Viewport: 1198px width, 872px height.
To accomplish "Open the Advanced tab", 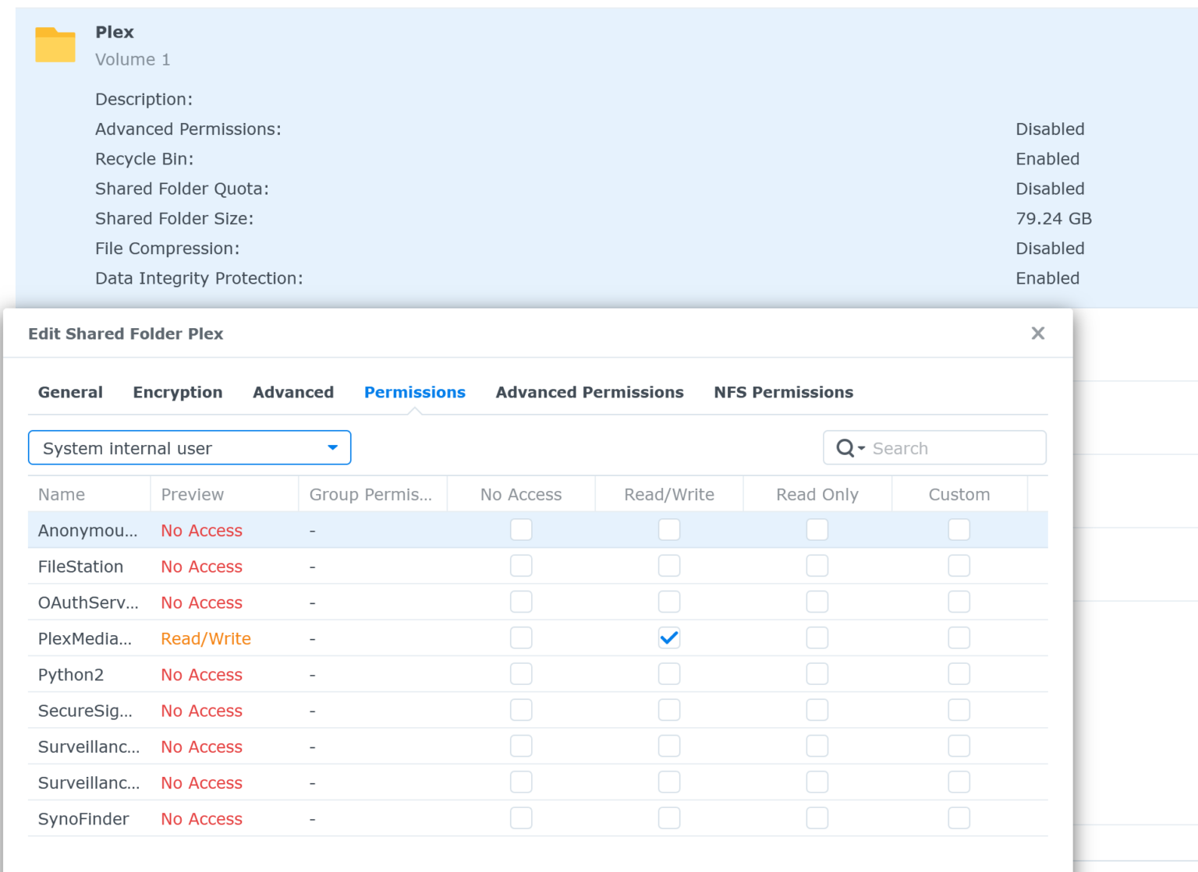I will 293,392.
